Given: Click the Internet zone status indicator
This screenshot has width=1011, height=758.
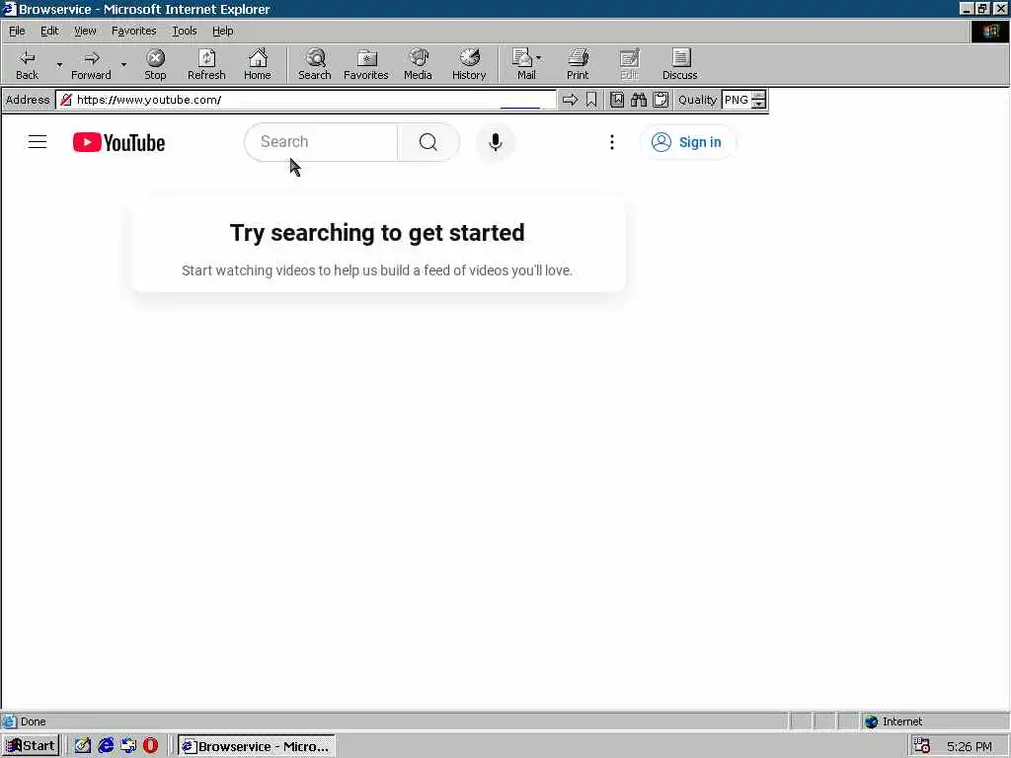Looking at the screenshot, I should [894, 721].
